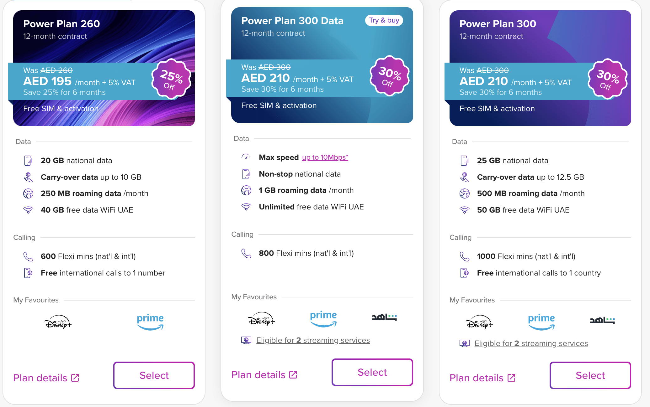This screenshot has width=650, height=407.
Task: Open Plan details for Power Plan 300 Data
Action: 264,375
